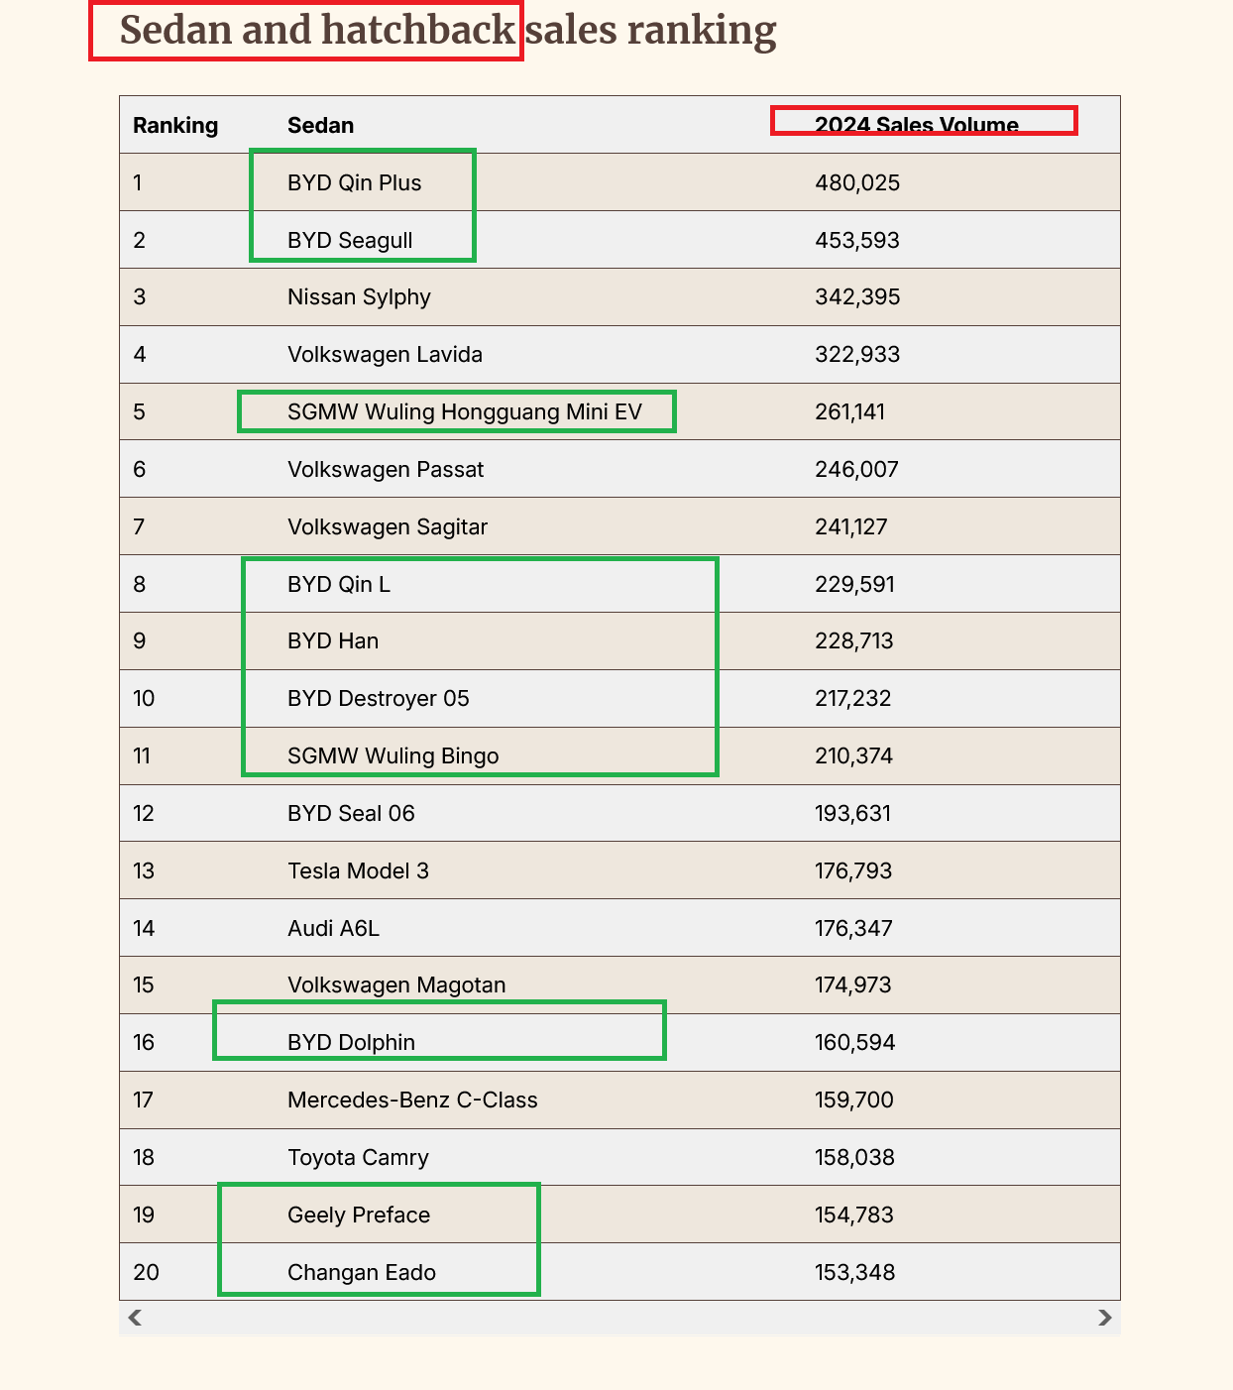This screenshot has width=1233, height=1390.
Task: Click the sales value 158,038
Action: [x=854, y=1158]
